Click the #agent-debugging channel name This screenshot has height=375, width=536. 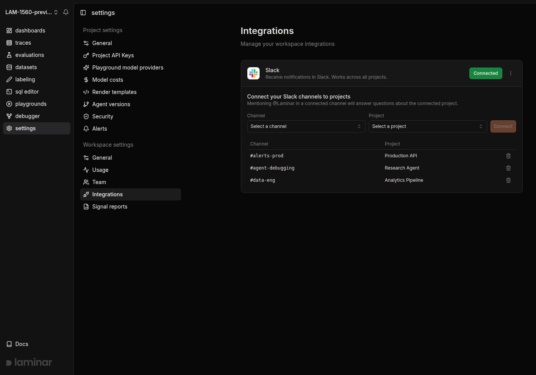[x=272, y=168]
